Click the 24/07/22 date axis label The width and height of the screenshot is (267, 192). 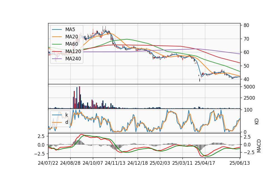[48, 163]
